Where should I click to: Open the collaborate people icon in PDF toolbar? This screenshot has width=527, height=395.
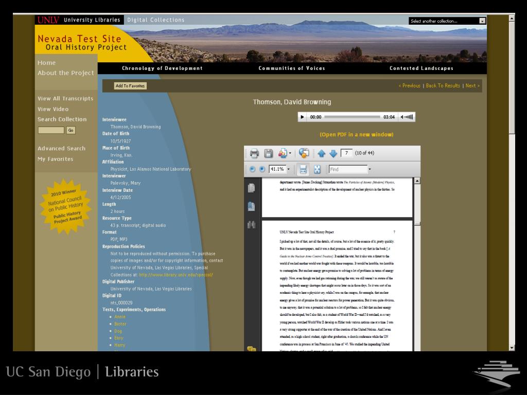tap(283, 153)
